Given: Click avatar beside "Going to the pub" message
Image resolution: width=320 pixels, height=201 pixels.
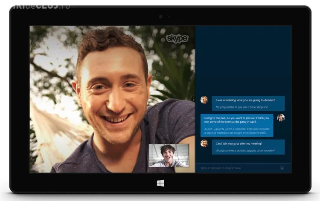Looking at the screenshot, I should point(280,118).
